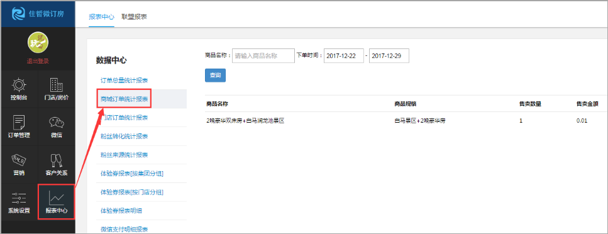Screen dimensions: 608x234
Task: Click the 住哲微订房 logo icon
Action: (18, 14)
